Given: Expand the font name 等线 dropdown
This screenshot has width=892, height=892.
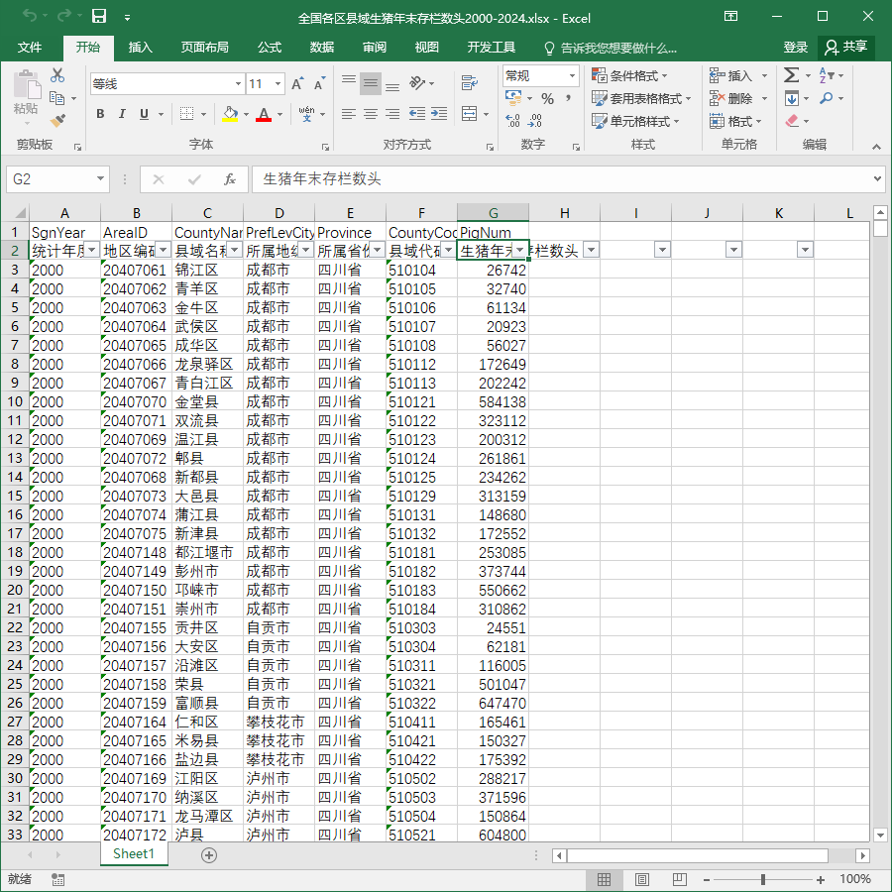Looking at the screenshot, I should coord(238,84).
